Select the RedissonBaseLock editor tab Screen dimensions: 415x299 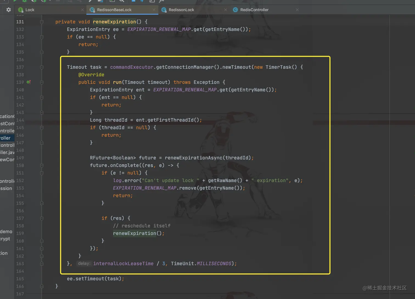[114, 10]
